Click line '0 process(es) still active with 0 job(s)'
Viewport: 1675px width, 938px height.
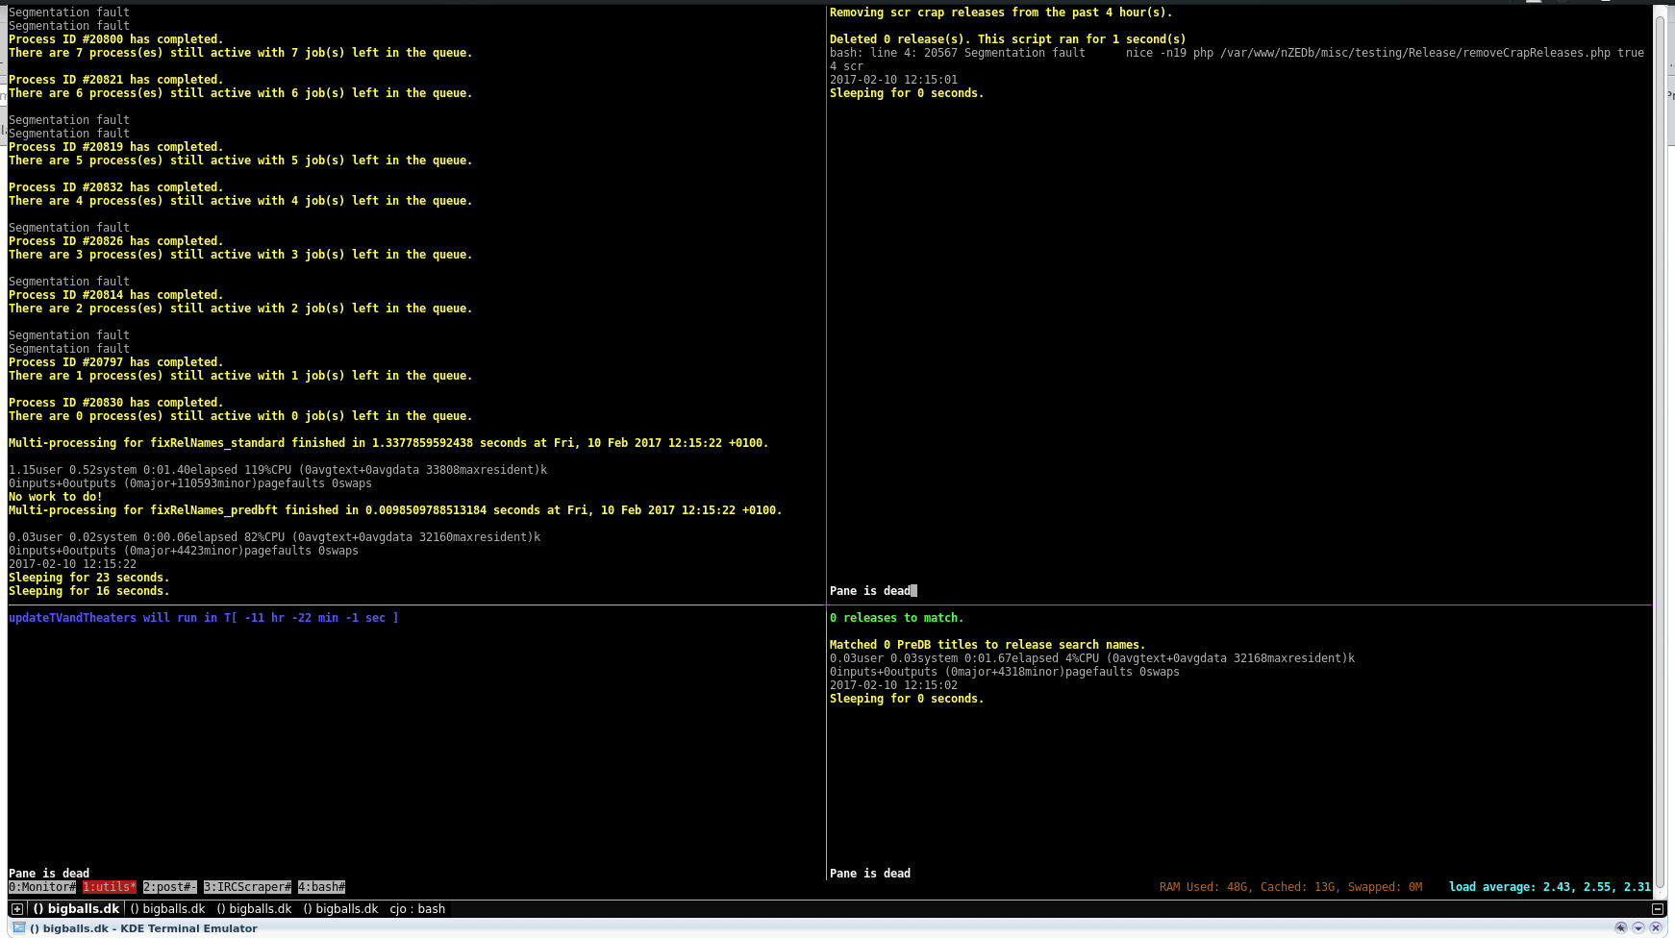point(240,416)
